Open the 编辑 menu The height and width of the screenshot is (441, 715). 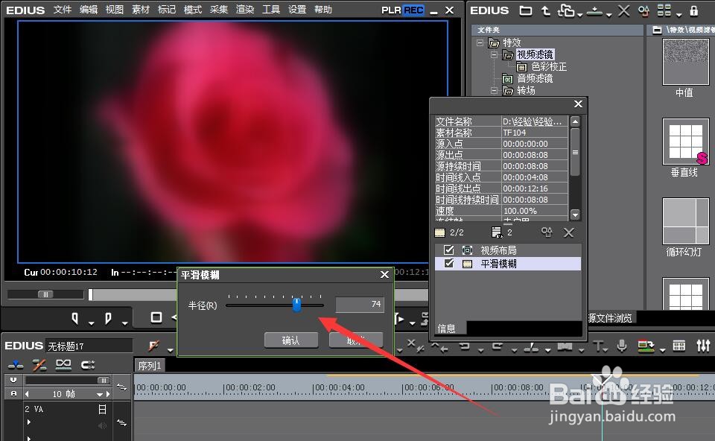pyautogui.click(x=89, y=10)
